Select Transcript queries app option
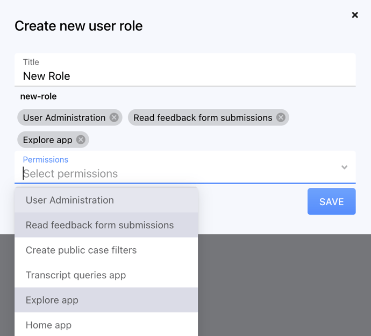The image size is (371, 336). 106,275
